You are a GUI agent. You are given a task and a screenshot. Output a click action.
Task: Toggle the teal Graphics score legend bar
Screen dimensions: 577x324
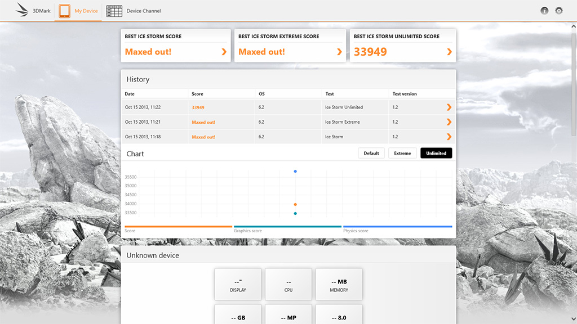[287, 227]
